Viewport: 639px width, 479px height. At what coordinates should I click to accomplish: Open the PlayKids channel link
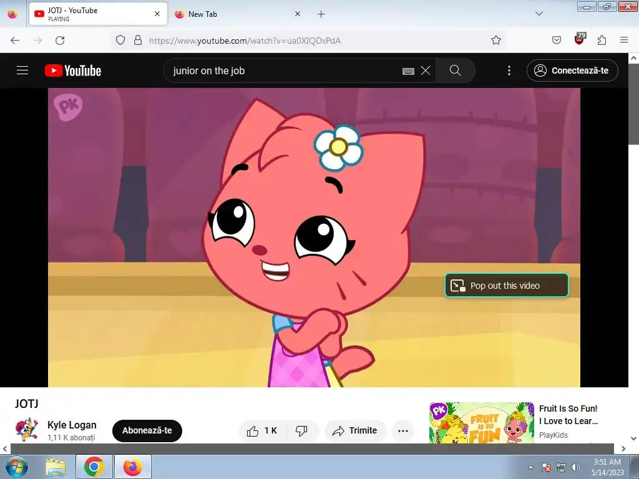pyautogui.click(x=554, y=435)
